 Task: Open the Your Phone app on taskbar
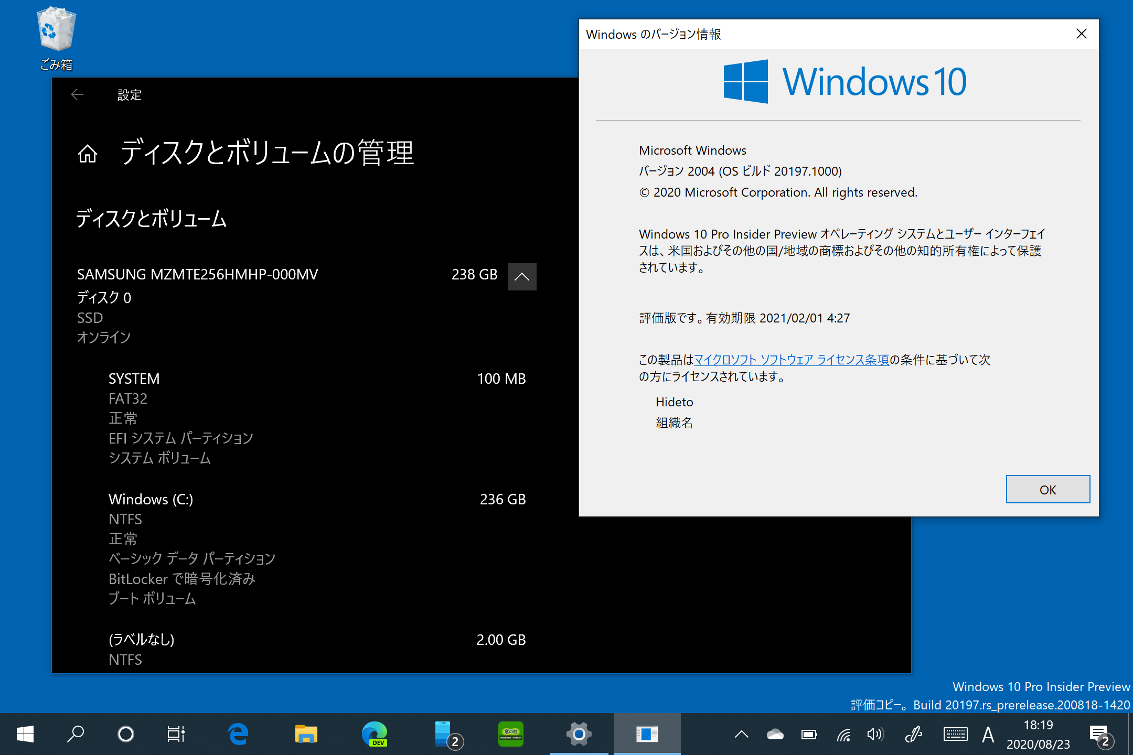click(x=442, y=734)
